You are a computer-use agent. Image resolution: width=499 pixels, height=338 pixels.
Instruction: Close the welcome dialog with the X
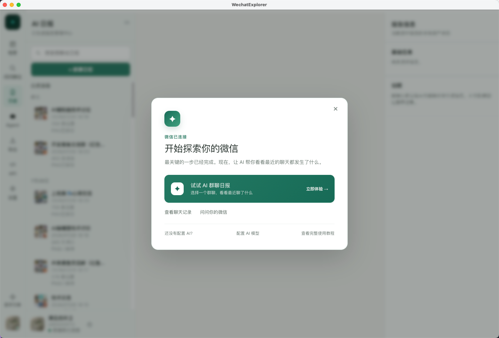(x=335, y=109)
